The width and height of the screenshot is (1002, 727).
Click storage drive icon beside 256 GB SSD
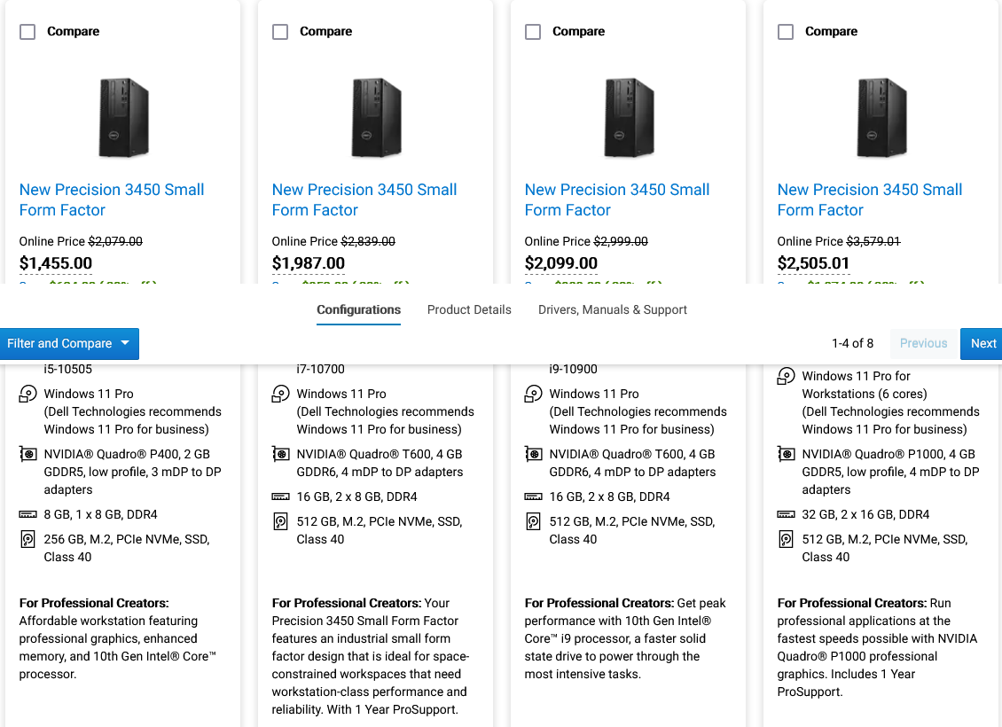(x=27, y=539)
